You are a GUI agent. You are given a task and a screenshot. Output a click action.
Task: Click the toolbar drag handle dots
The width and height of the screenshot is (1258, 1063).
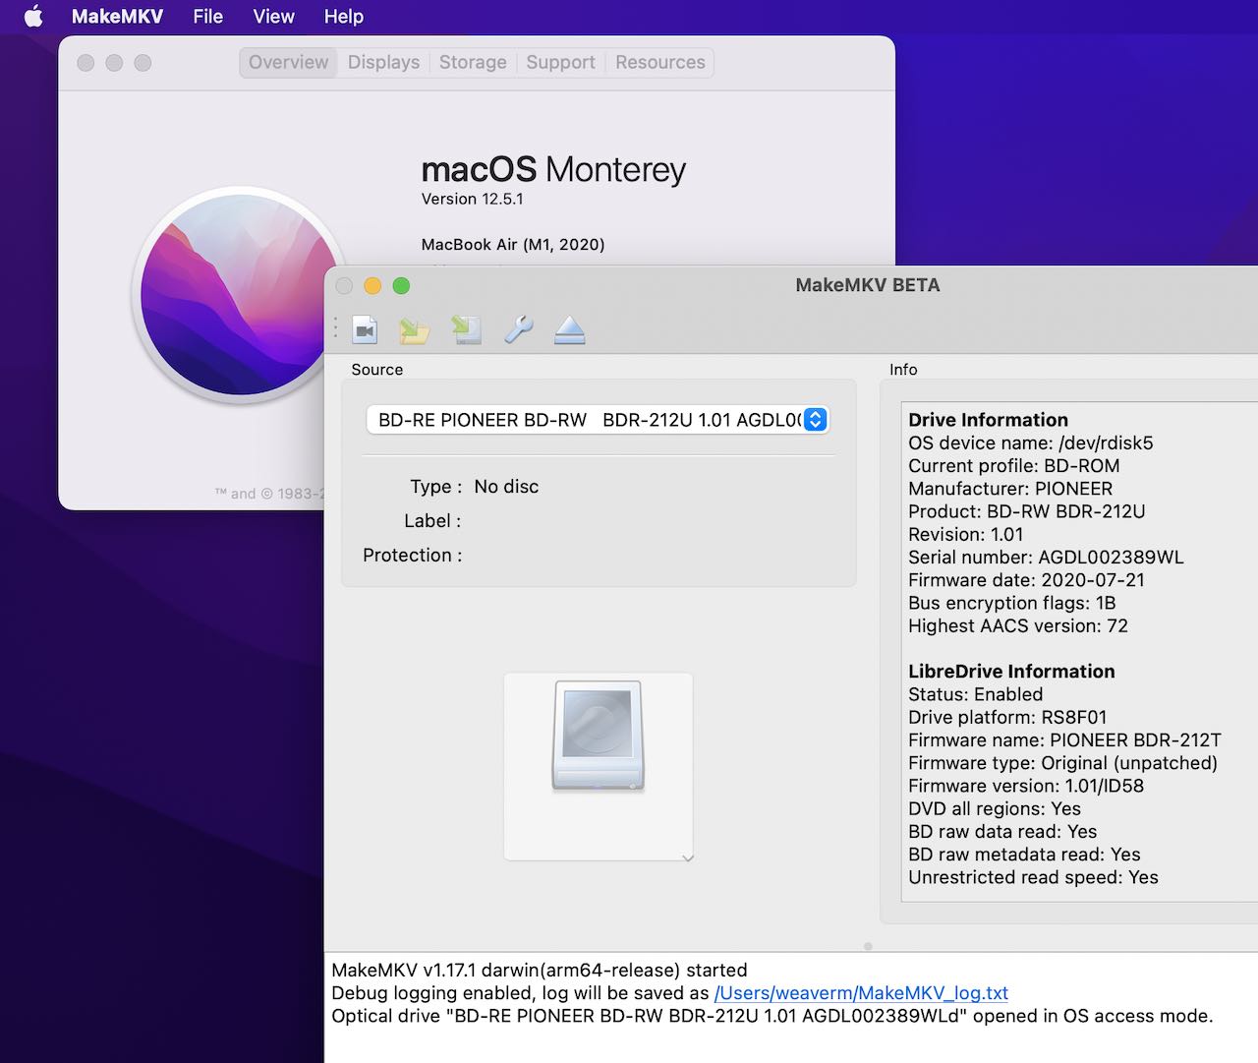point(336,328)
